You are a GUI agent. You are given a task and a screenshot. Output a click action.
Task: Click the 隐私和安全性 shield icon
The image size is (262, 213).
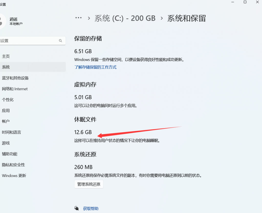(x=13, y=165)
